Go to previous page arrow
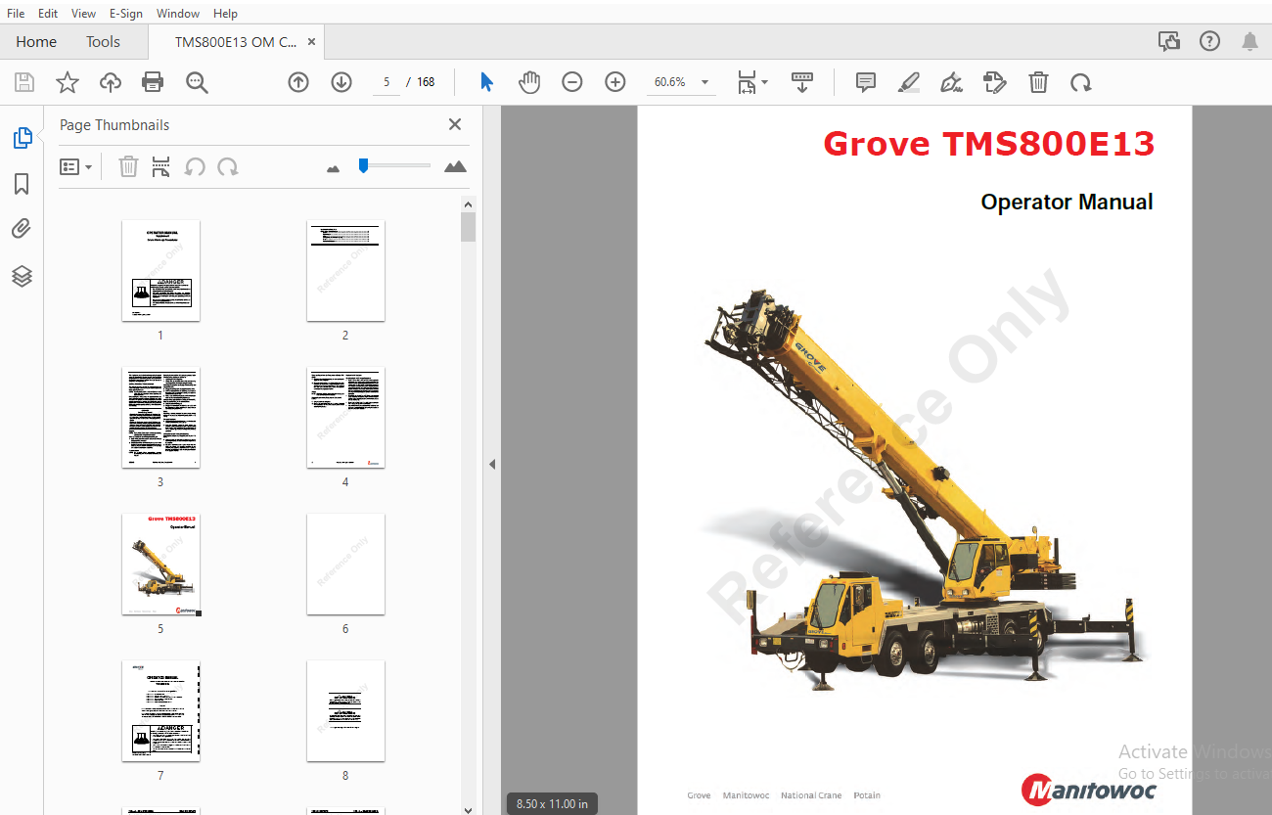 click(x=298, y=82)
